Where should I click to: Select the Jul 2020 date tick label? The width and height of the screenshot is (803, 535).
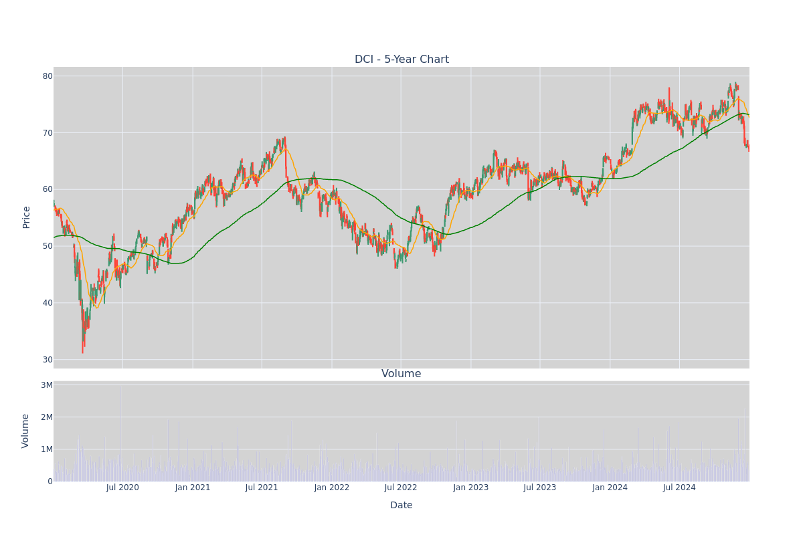click(x=122, y=488)
